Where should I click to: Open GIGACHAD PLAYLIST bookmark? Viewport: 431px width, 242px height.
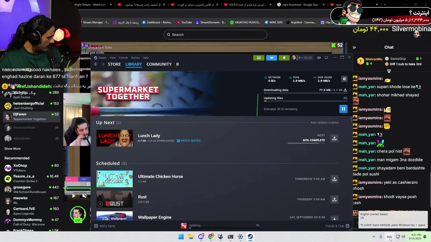tap(245, 23)
